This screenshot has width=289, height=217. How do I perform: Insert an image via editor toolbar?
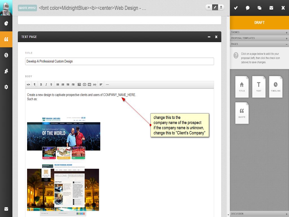(x=79, y=84)
